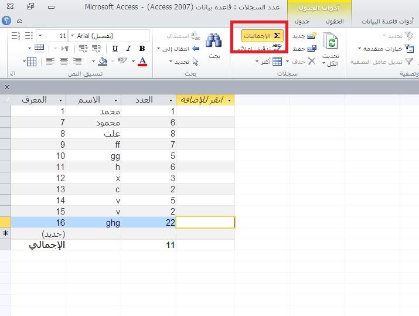
Task: Toggle Bold text formatting
Action: (x=142, y=49)
